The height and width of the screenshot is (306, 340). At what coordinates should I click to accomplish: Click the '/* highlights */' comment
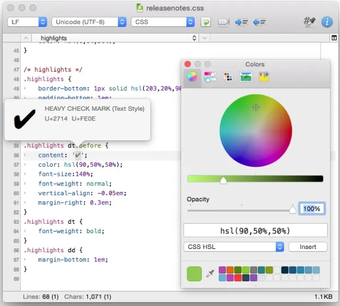pos(53,70)
